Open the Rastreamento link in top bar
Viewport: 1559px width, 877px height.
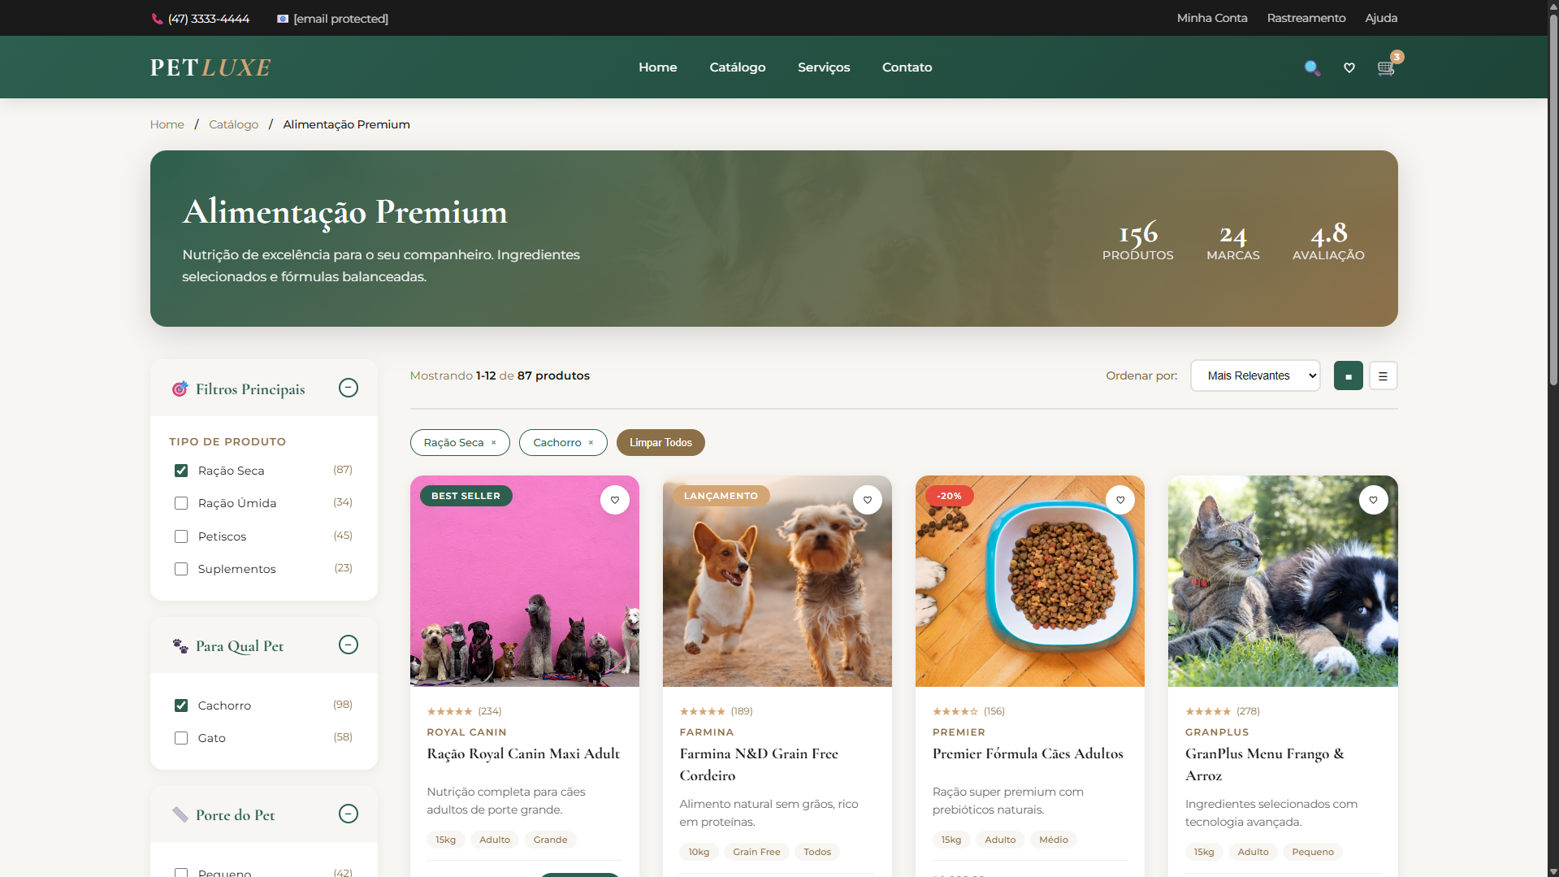click(x=1306, y=18)
